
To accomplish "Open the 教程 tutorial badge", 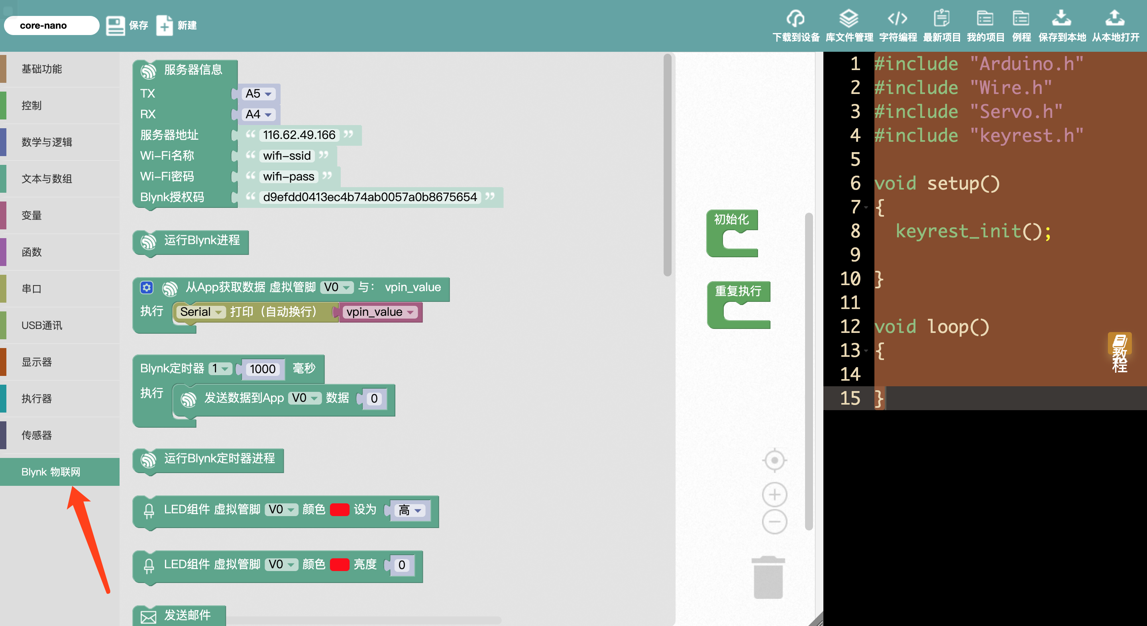I will (x=1120, y=353).
